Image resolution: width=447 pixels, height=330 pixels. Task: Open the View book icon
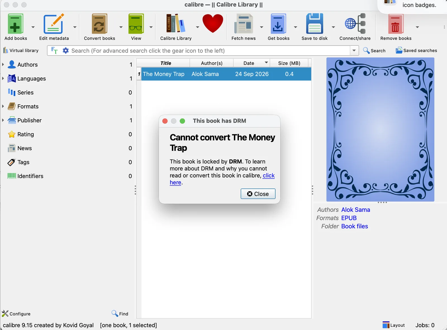pos(136,24)
